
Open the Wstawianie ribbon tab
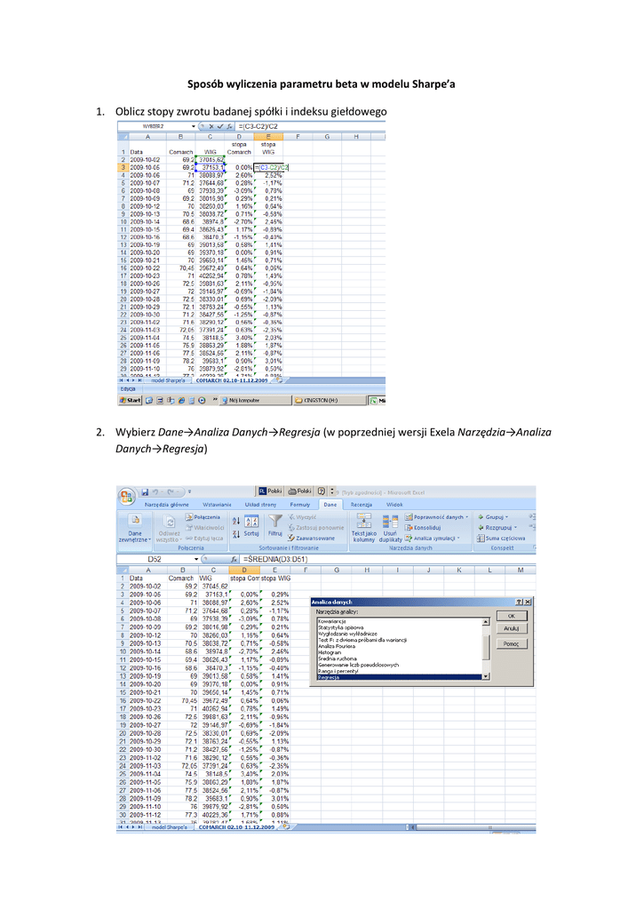point(217,504)
